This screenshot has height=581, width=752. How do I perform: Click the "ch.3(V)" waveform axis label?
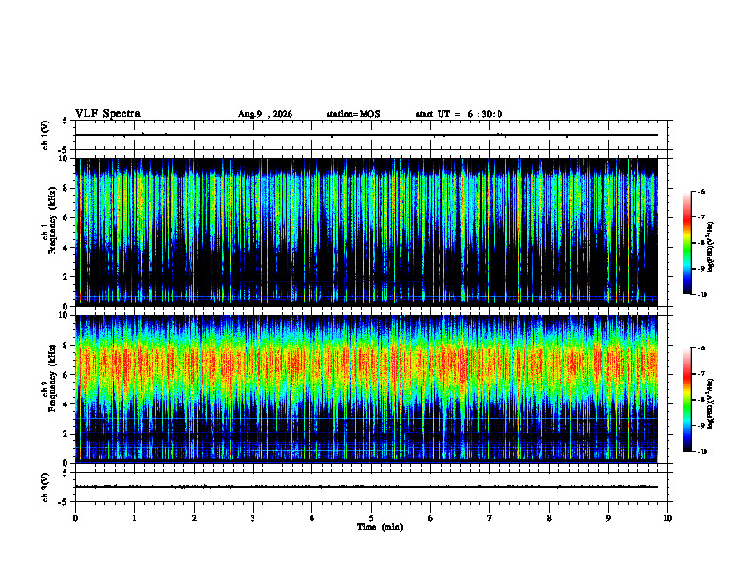click(46, 487)
